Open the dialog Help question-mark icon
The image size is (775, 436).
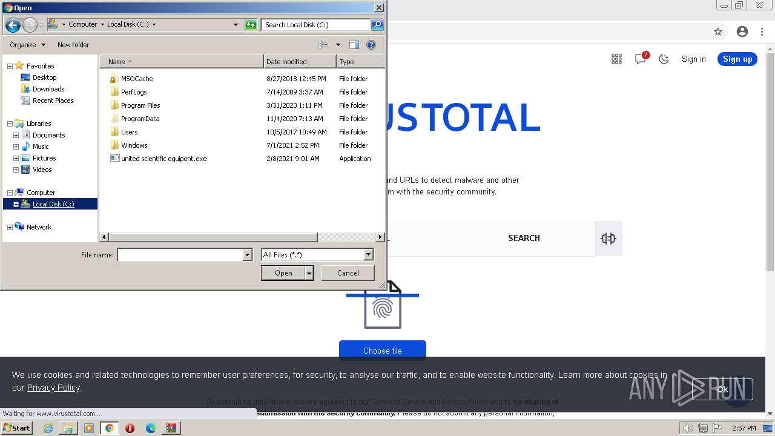pos(371,45)
